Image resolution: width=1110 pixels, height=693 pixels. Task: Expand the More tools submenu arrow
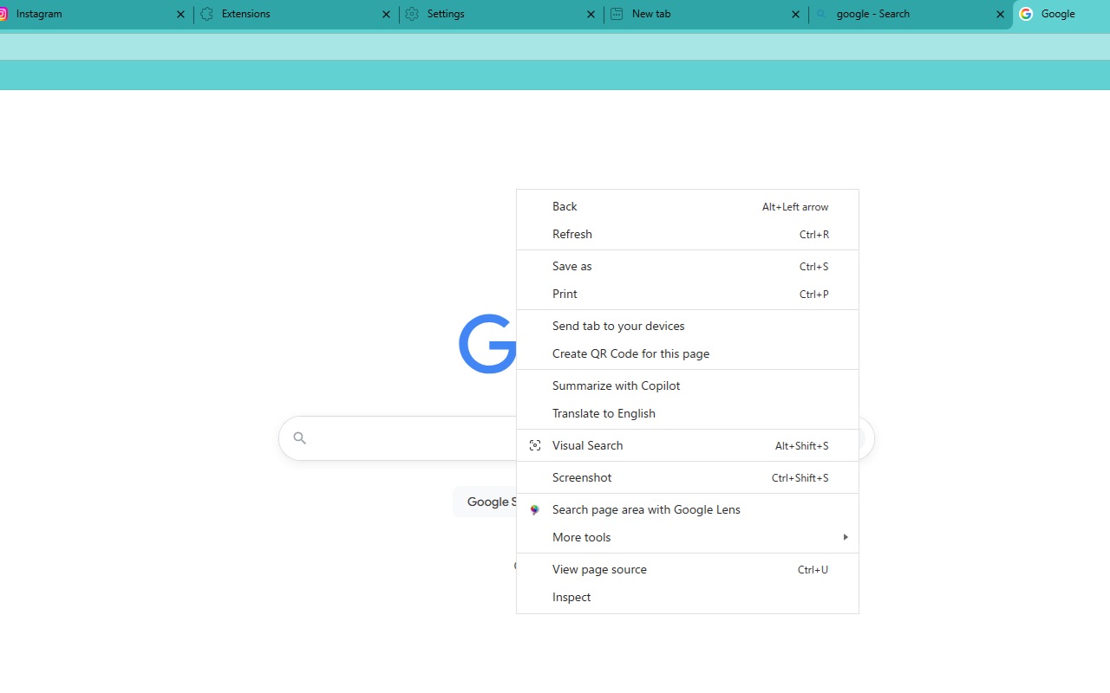pyautogui.click(x=846, y=537)
